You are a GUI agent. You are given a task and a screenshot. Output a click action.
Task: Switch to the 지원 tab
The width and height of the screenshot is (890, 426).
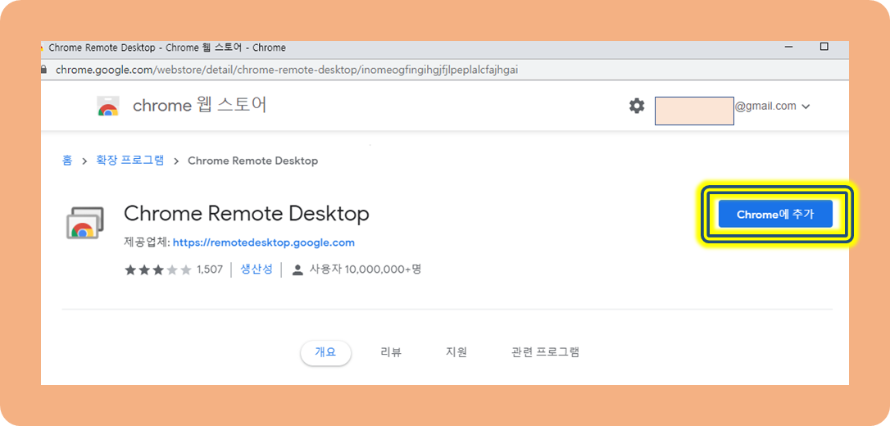tap(456, 352)
